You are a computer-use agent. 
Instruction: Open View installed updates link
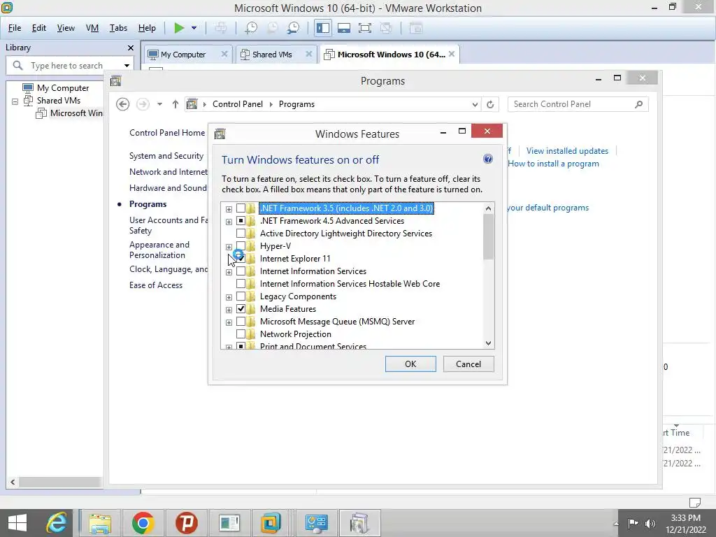[567, 151]
